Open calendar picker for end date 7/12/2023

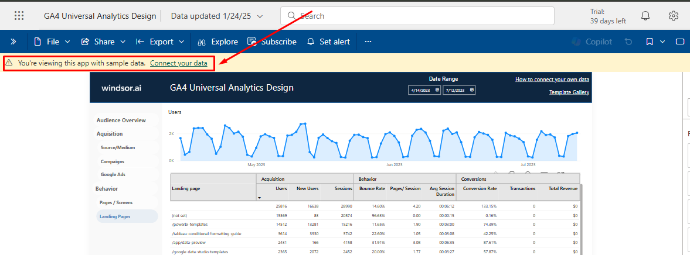click(x=472, y=90)
